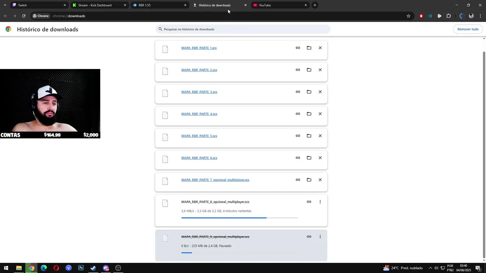This screenshot has width=486, height=273.
Task: Bookmark this page with the star icon
Action: pos(409,16)
